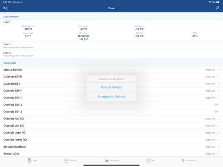Tap the EVAP 2 heading
Screen dimensions: 223x167
click(7, 44)
